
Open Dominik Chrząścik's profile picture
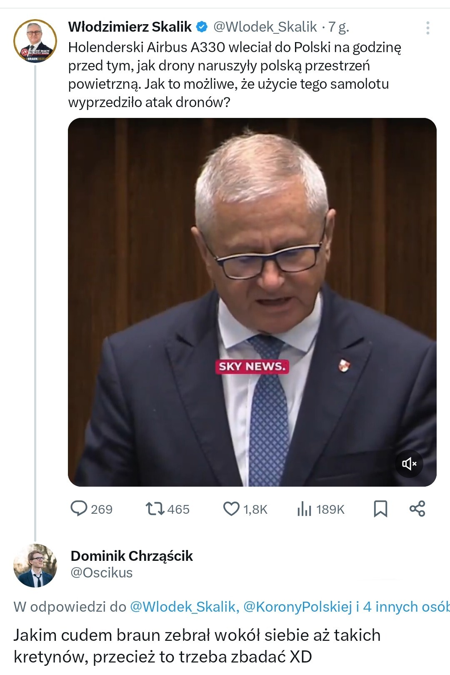pos(35,565)
